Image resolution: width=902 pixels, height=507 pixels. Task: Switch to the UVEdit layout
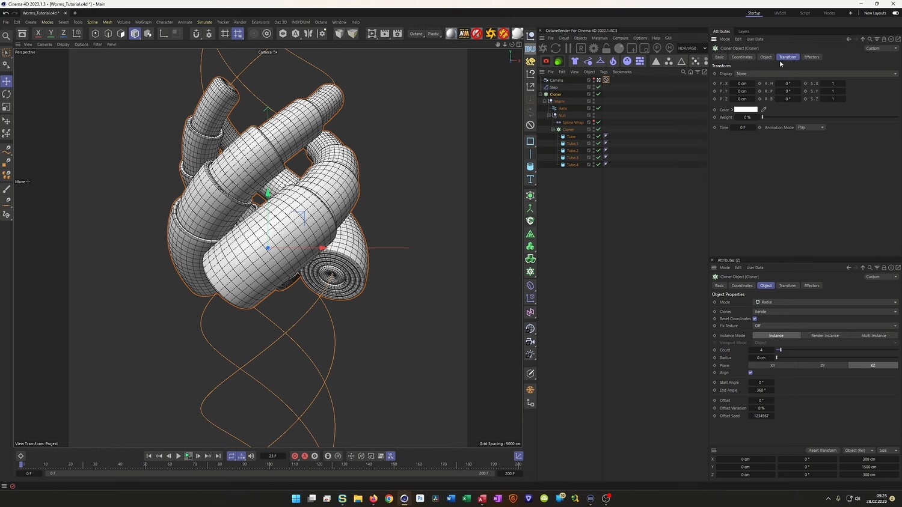(780, 13)
